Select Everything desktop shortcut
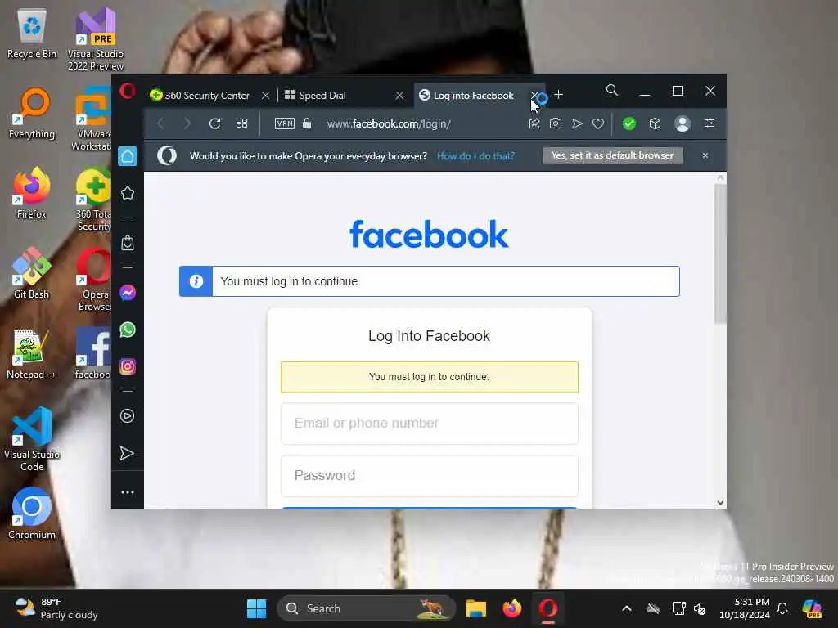The width and height of the screenshot is (838, 628). coord(32,114)
